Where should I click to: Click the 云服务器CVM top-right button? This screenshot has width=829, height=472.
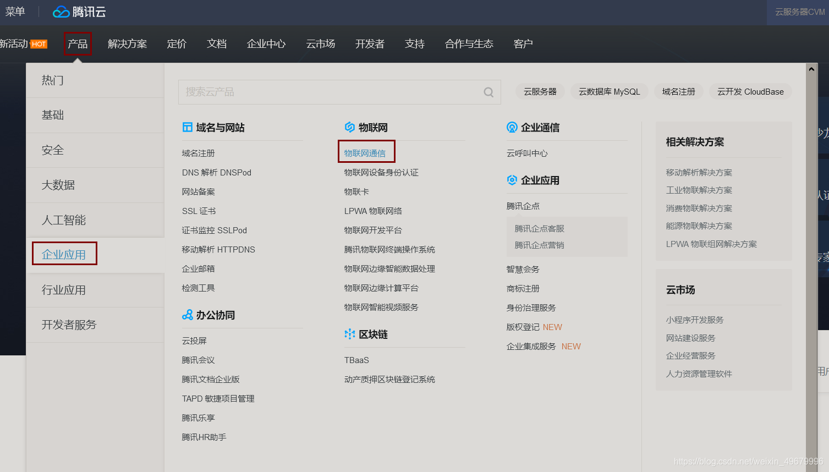pyautogui.click(x=798, y=12)
